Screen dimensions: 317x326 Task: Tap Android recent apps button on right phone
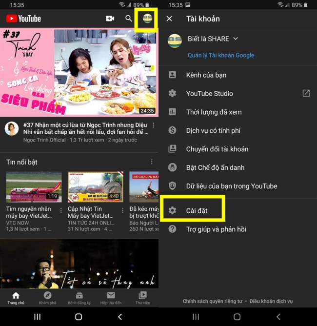196,317
